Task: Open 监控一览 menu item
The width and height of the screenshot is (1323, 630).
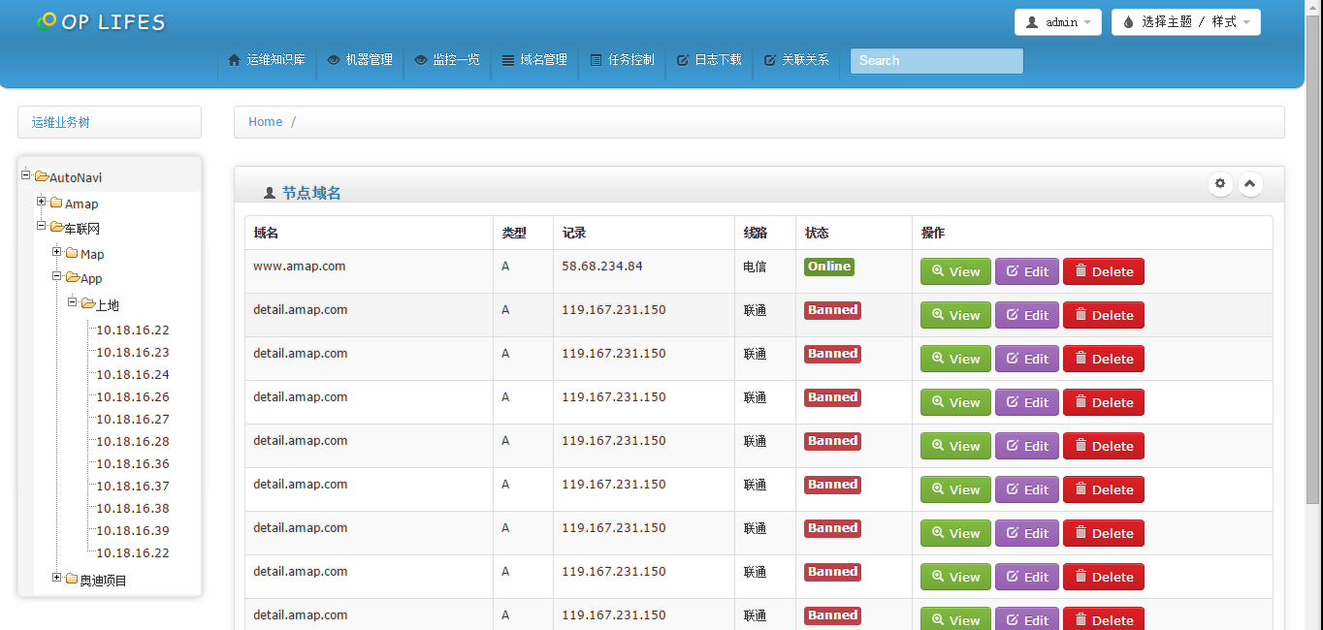Action: coord(447,60)
